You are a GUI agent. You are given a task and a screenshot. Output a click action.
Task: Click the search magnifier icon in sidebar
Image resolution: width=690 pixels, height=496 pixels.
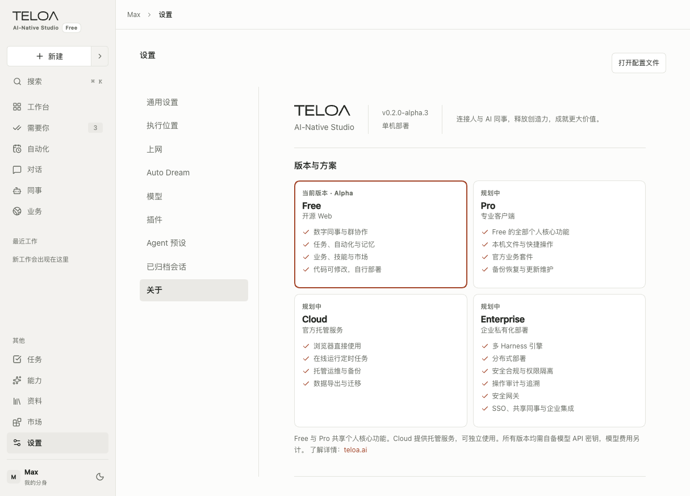[x=17, y=81]
